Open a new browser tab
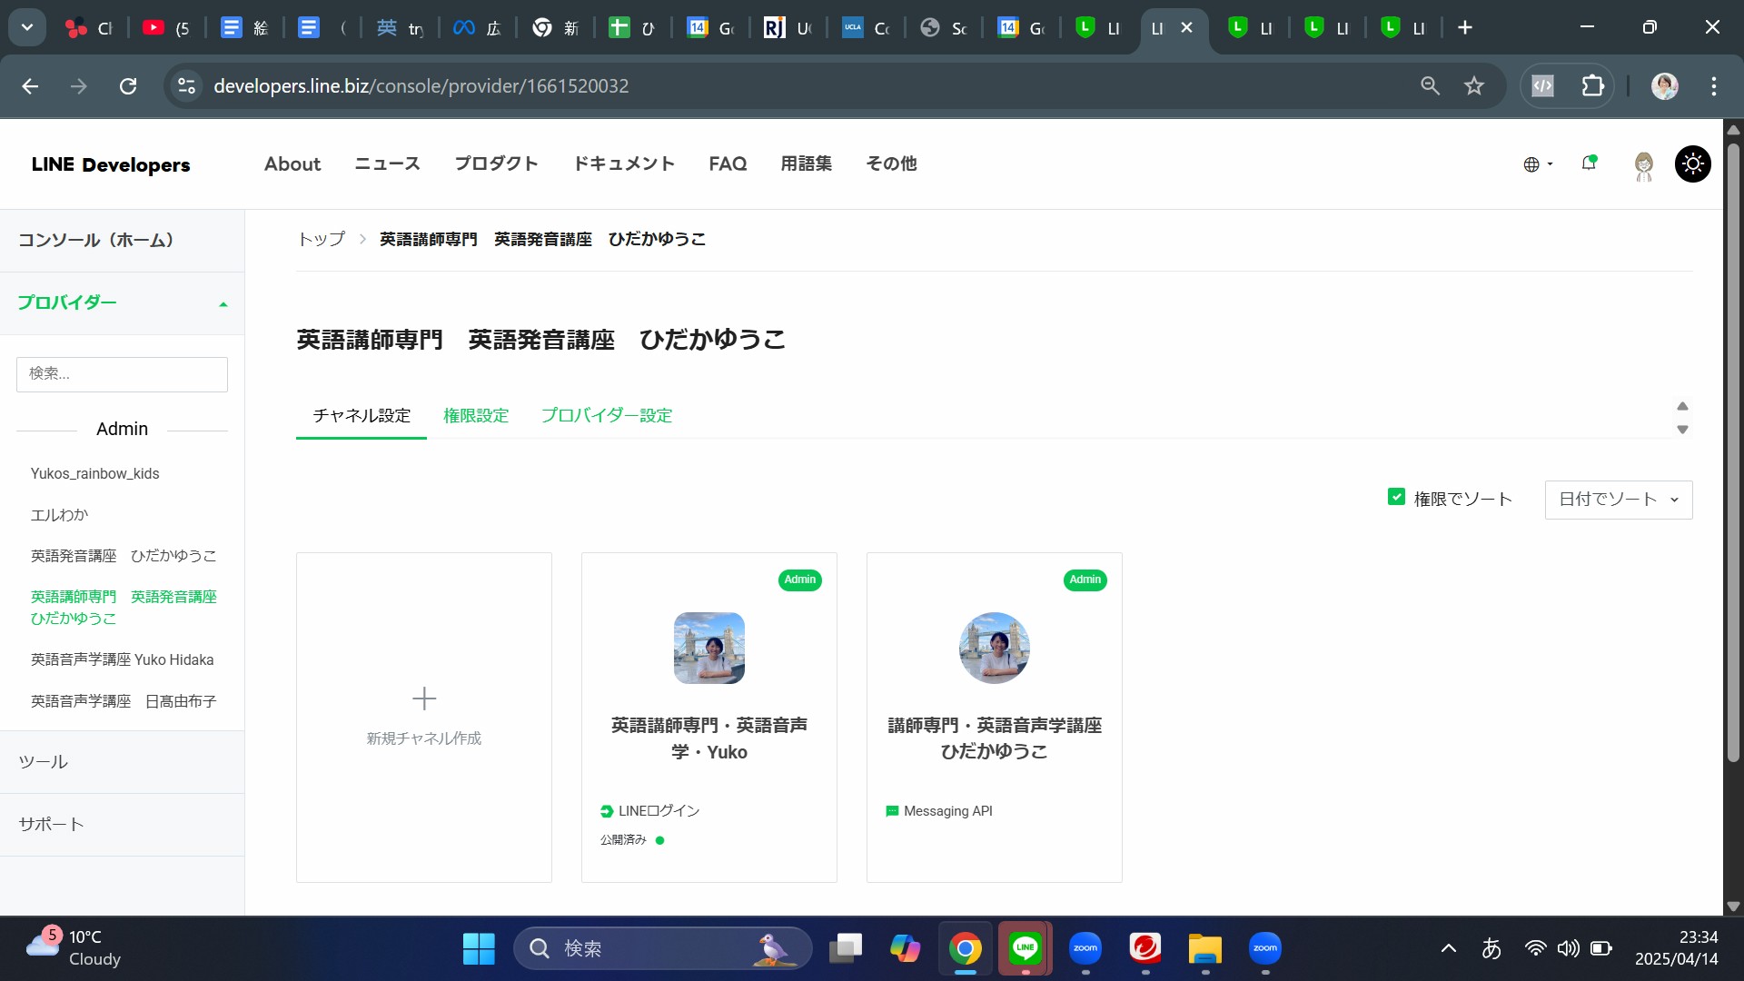This screenshot has width=1744, height=981. click(x=1465, y=27)
